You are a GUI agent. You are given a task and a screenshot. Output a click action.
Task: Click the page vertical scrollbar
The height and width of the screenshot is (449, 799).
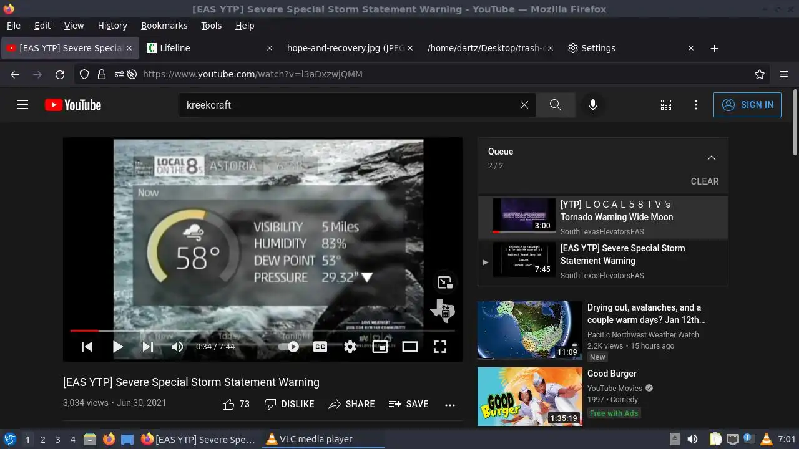click(795, 122)
